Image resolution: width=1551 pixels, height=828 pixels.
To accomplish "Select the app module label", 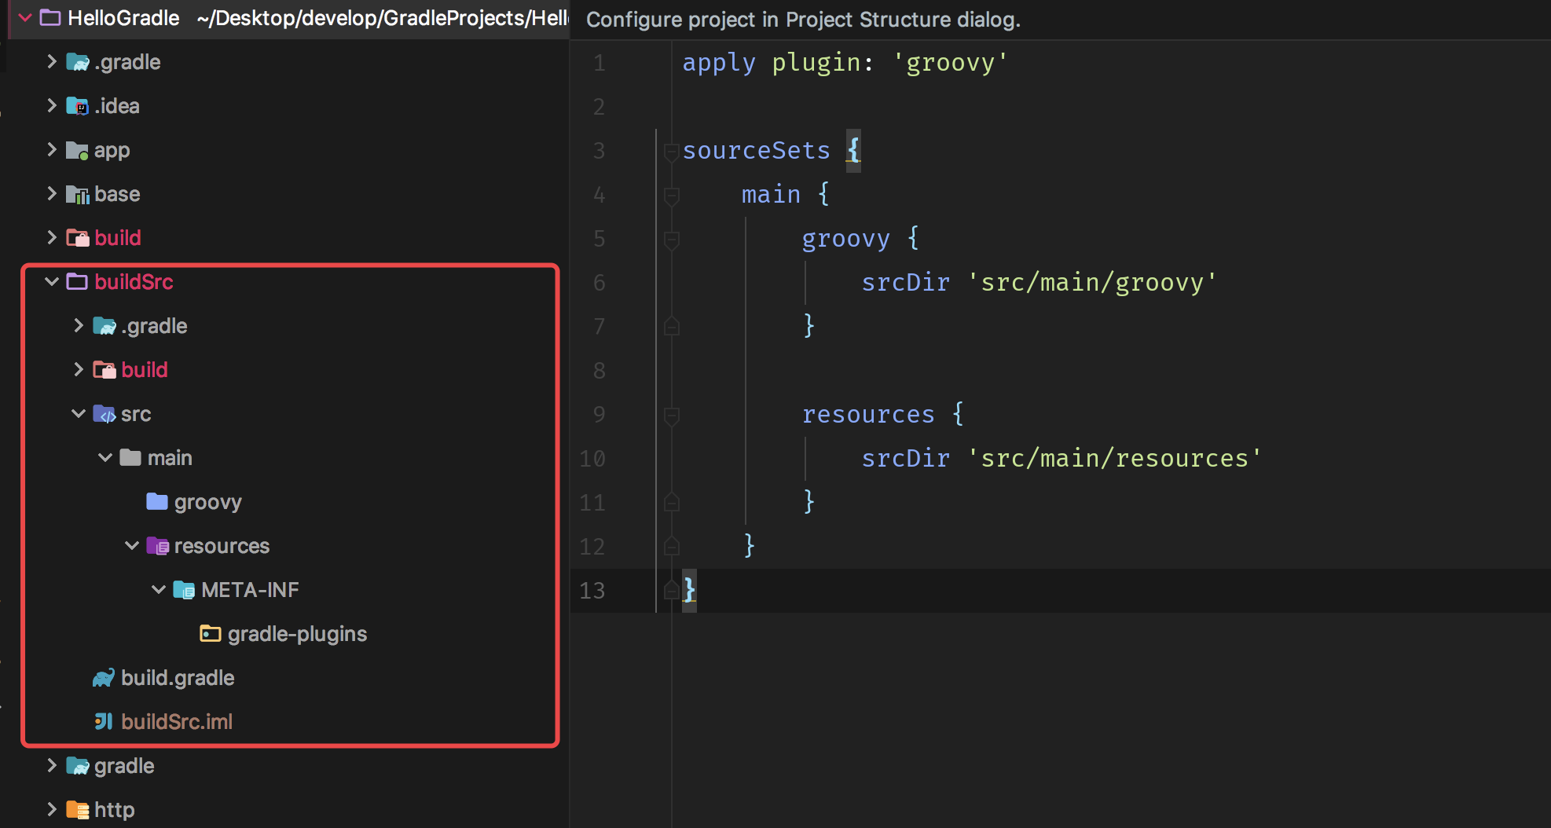I will pos(112,151).
